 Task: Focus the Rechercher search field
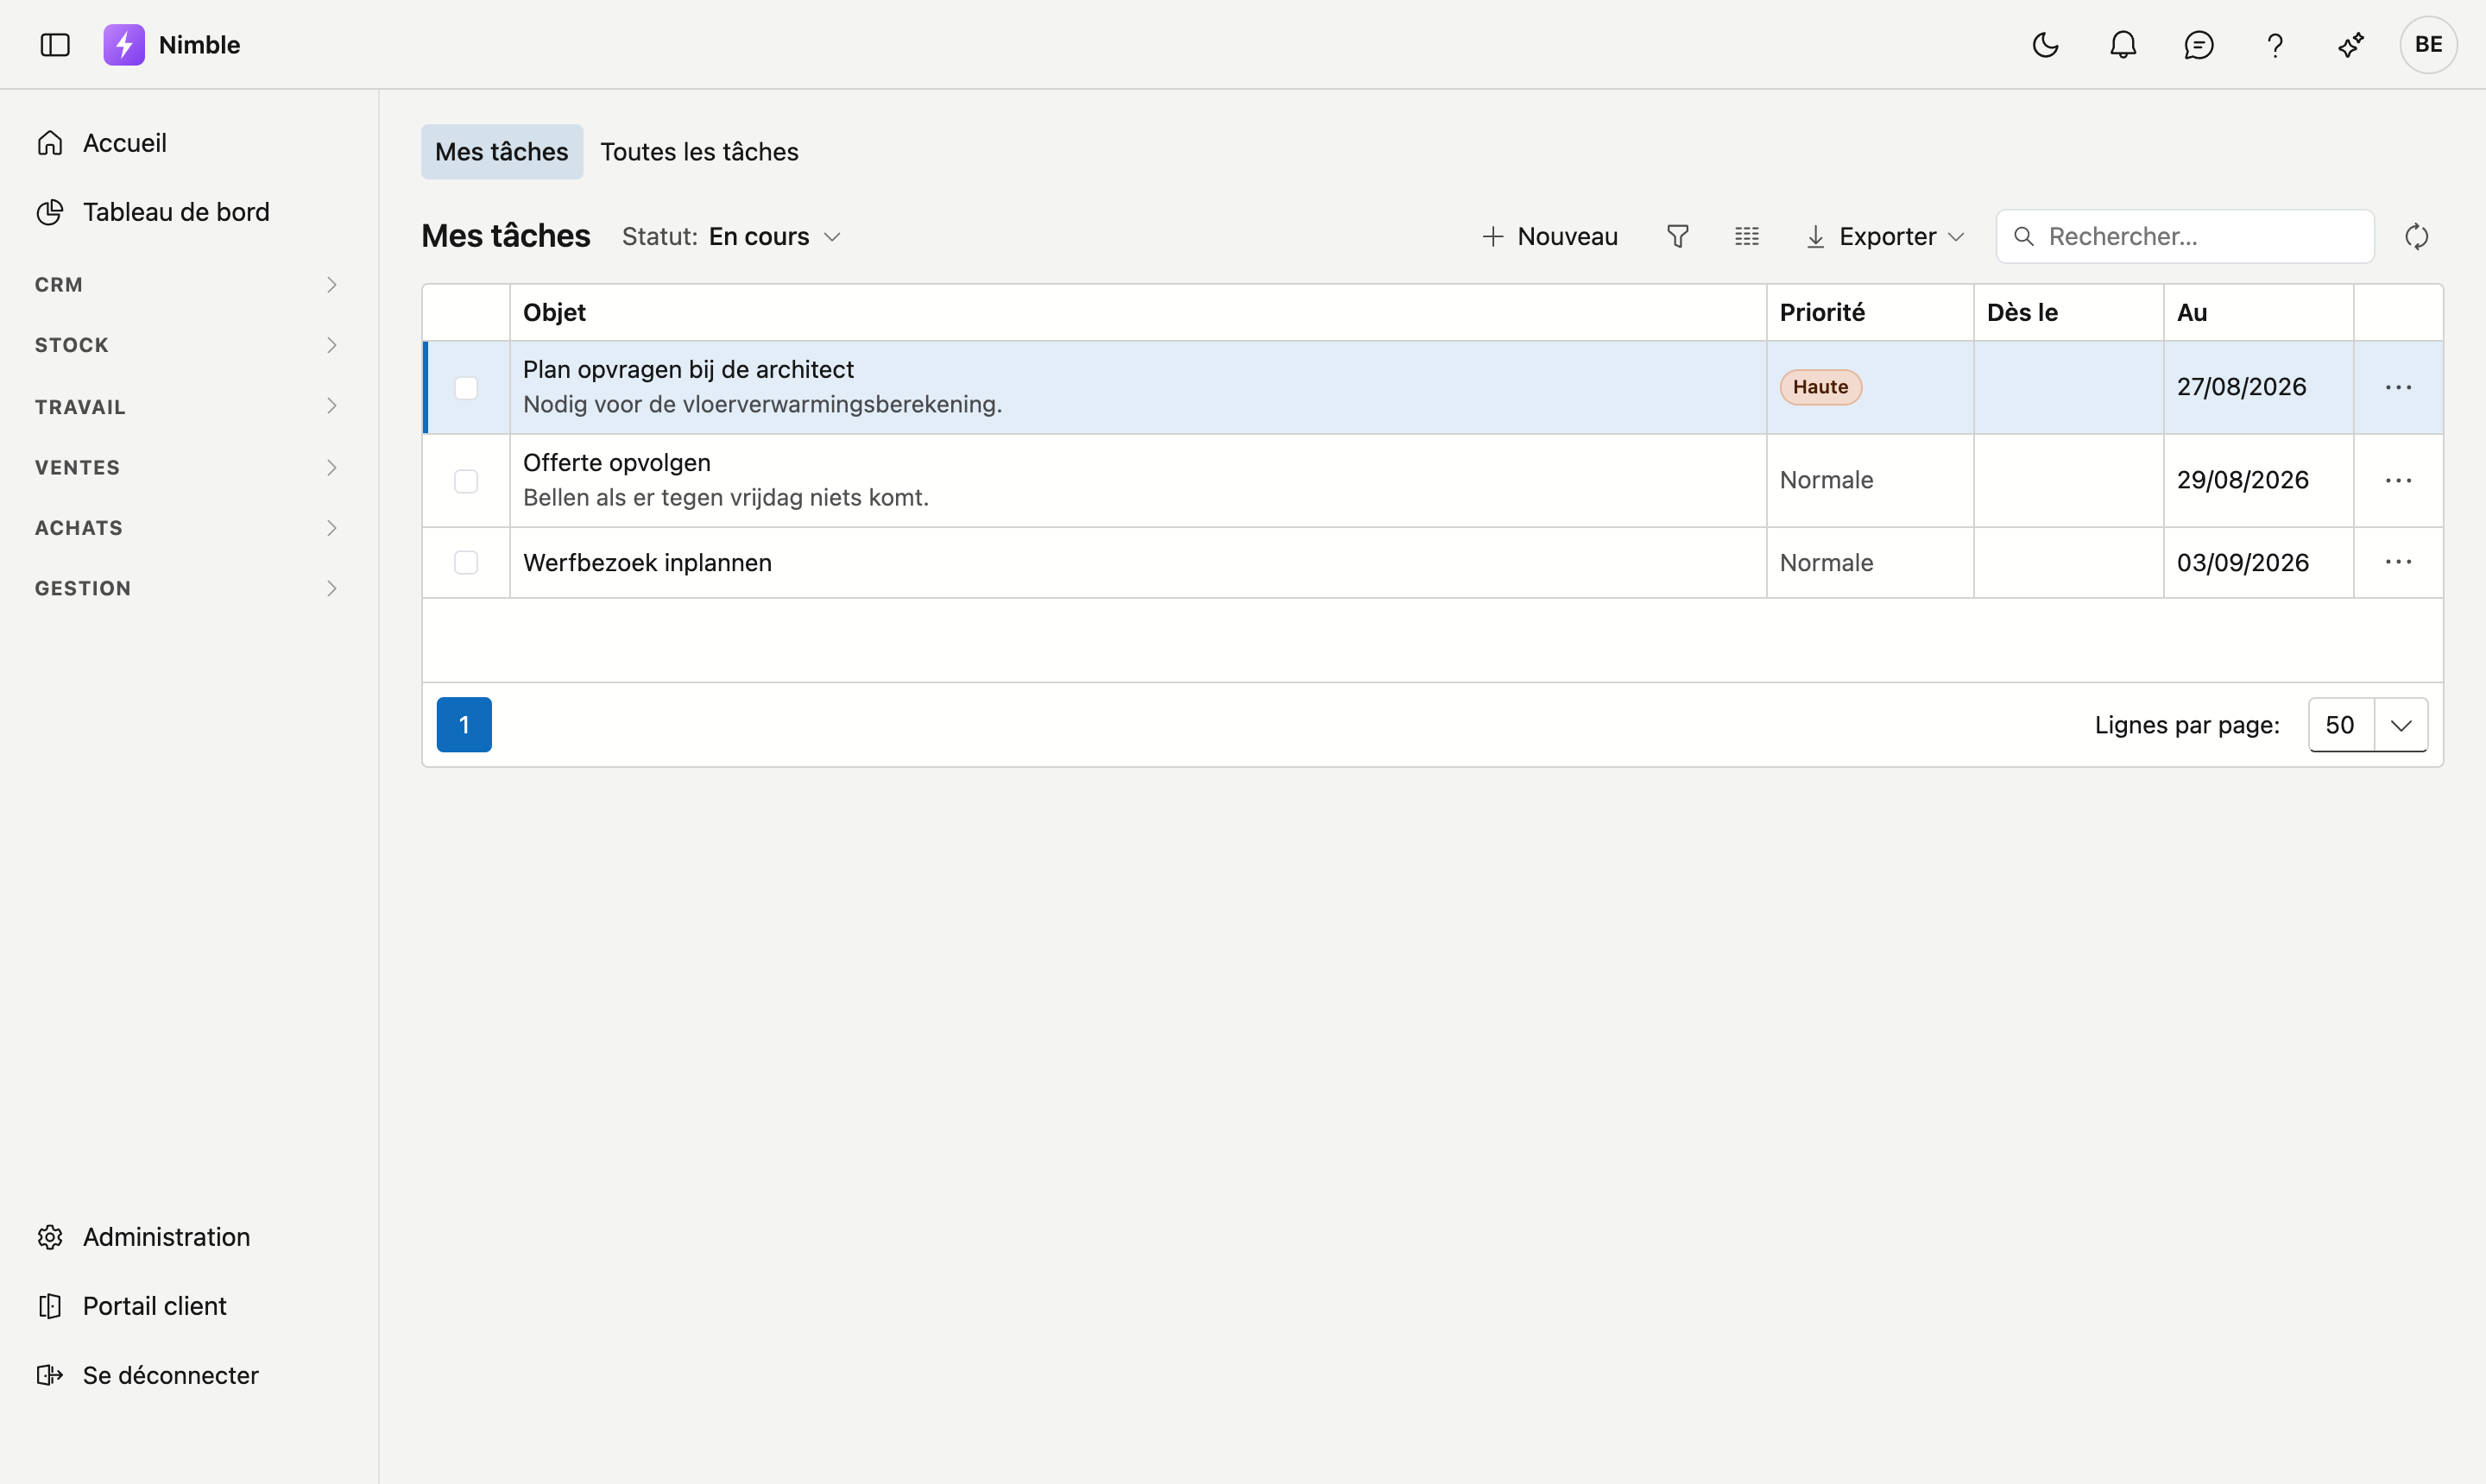(x=2185, y=237)
